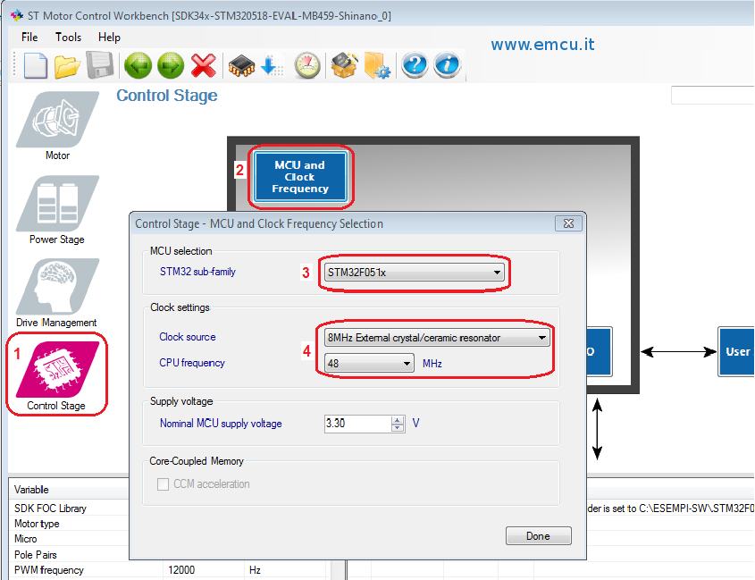Enable the CCM acceleration checkbox
The image size is (755, 580).
164,484
